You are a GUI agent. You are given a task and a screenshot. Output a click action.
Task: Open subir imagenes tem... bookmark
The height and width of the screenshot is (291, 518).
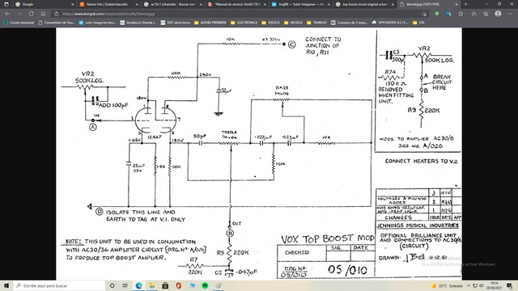pyautogui.click(x=97, y=23)
